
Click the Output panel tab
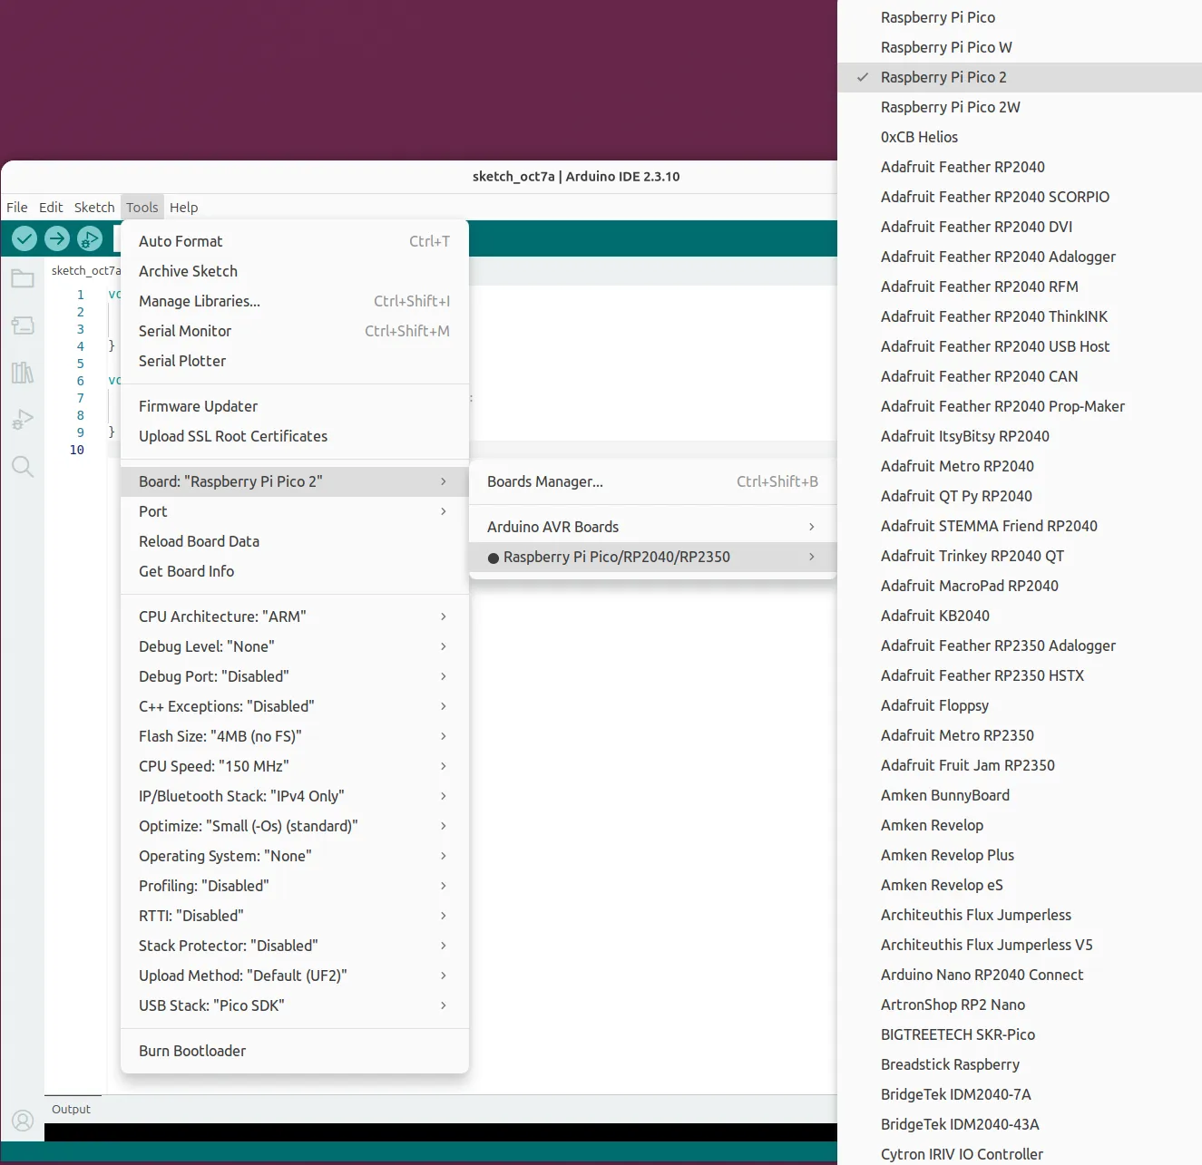(72, 1109)
